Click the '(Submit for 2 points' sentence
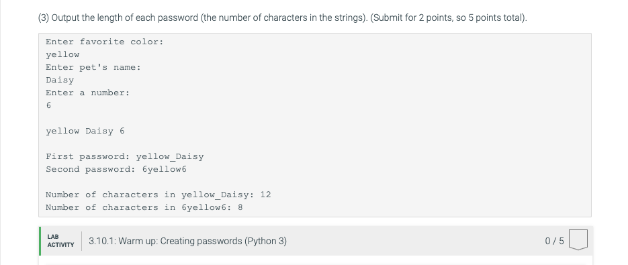Viewport: 628px width, 265px height. pyautogui.click(x=449, y=18)
